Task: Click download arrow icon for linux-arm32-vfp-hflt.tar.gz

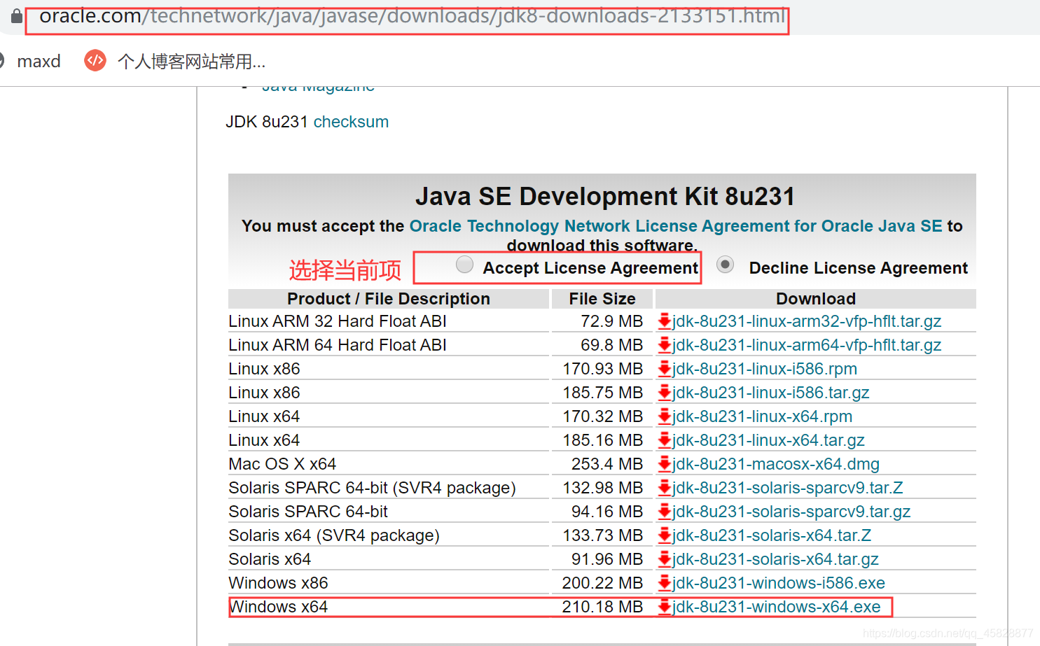Action: tap(665, 321)
